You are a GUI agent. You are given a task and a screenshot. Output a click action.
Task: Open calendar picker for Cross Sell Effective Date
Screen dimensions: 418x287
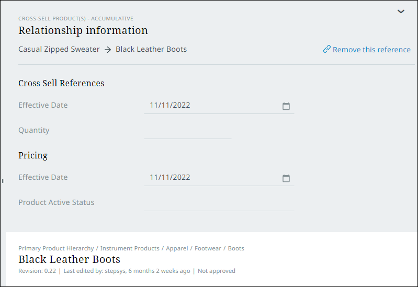[286, 106]
